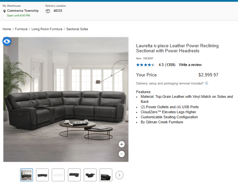Screen dimensions: 238x190
Task: Click Write a review link
Action: click(x=190, y=65)
